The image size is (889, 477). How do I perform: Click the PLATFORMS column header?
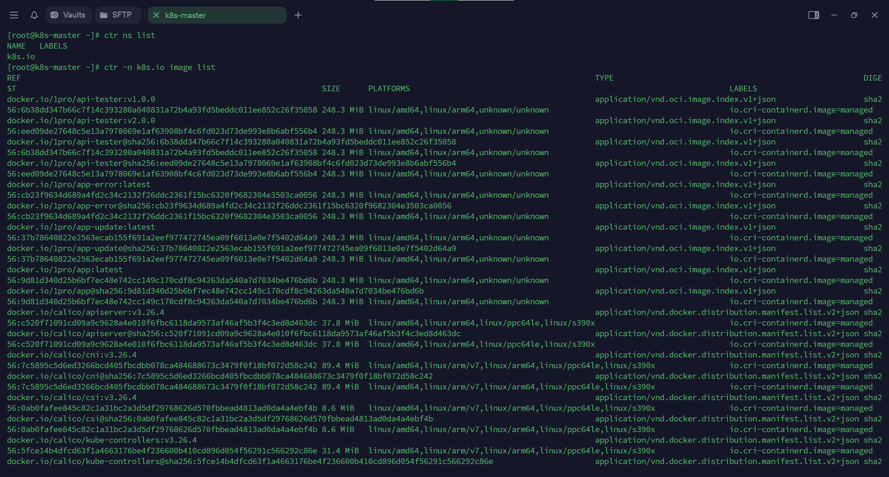[389, 88]
